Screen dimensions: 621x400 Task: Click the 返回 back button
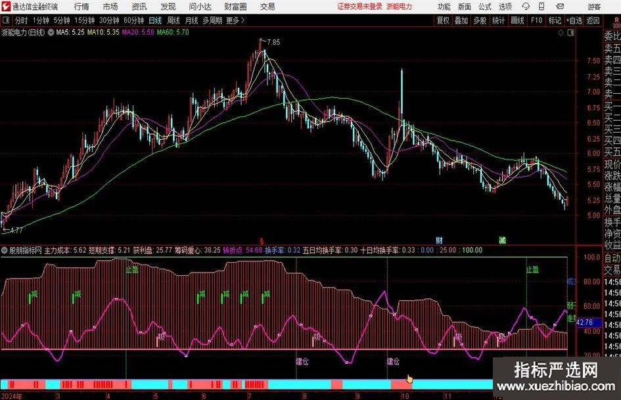point(593,20)
